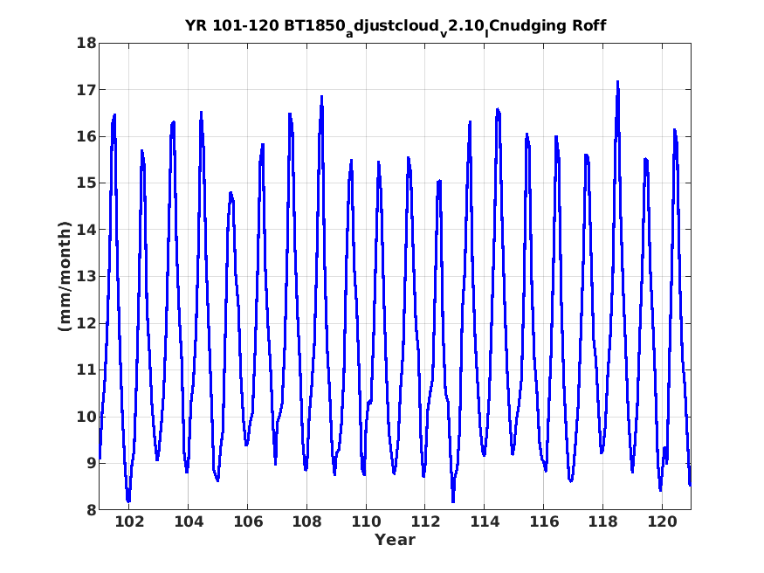Click x-axis tick label 116

544,521
